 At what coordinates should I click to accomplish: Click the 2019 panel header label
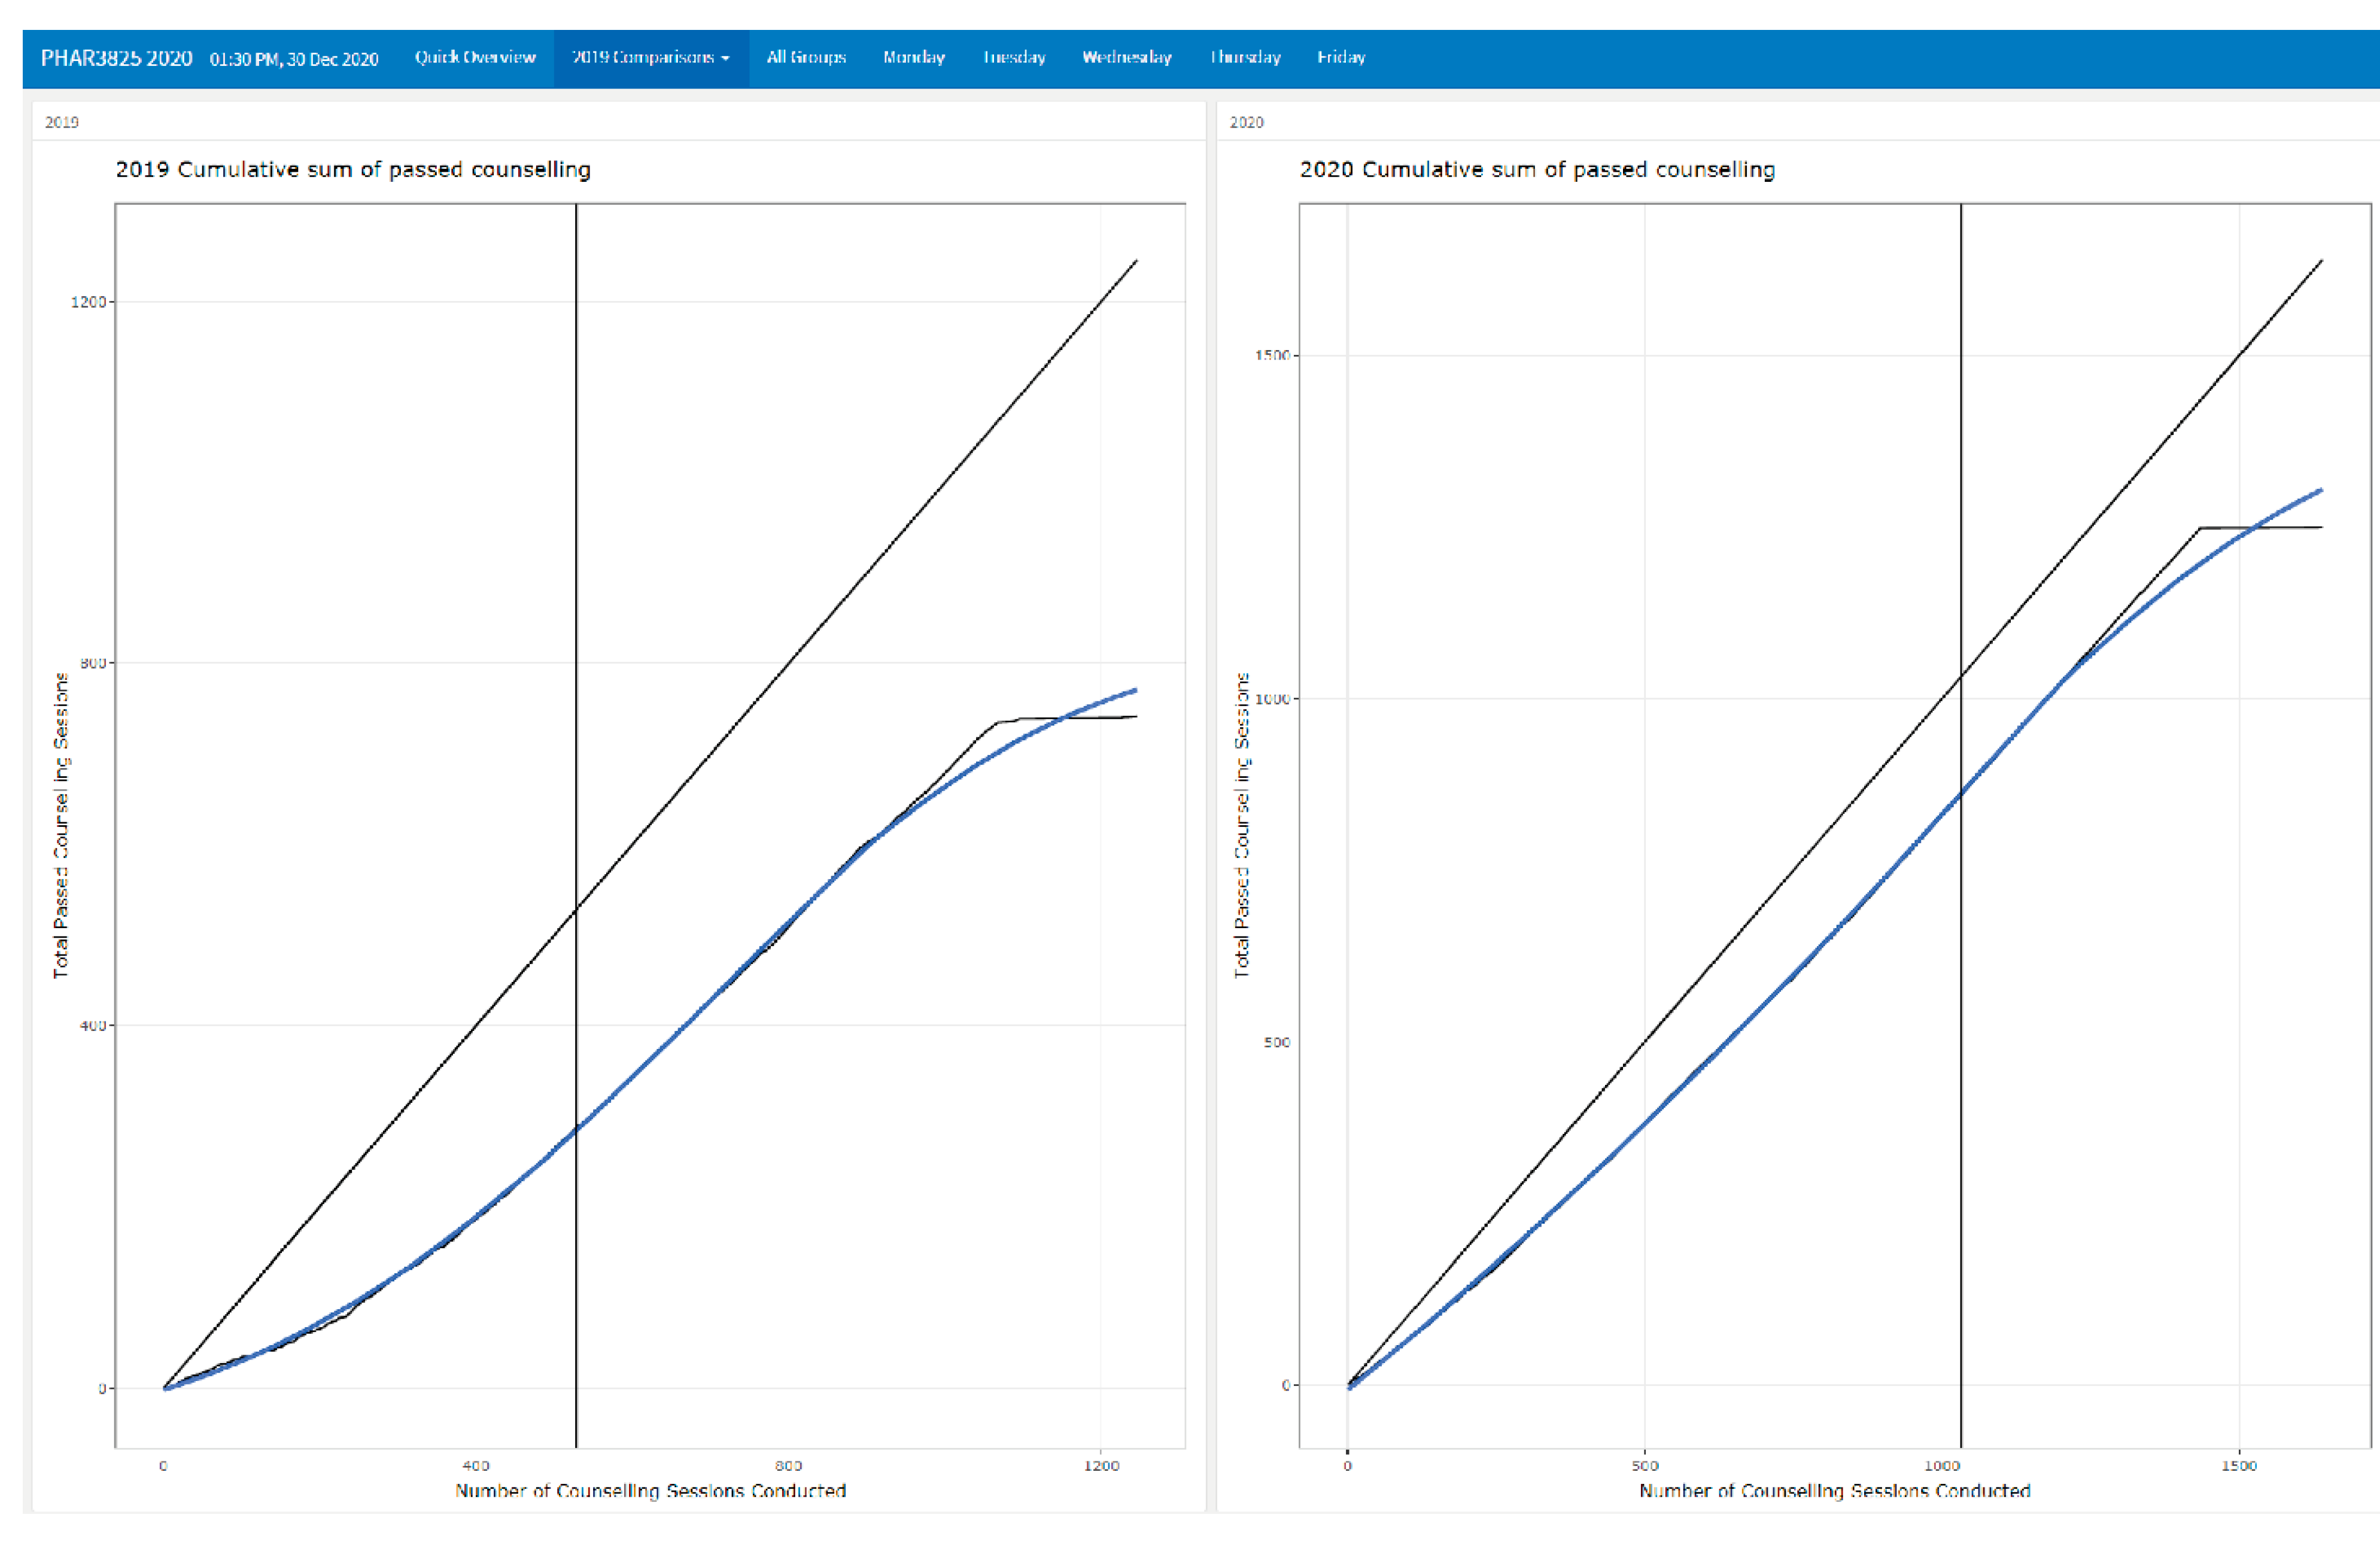62,122
